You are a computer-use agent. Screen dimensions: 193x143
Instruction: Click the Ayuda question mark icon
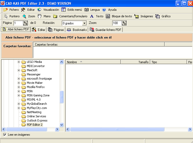(104, 10)
